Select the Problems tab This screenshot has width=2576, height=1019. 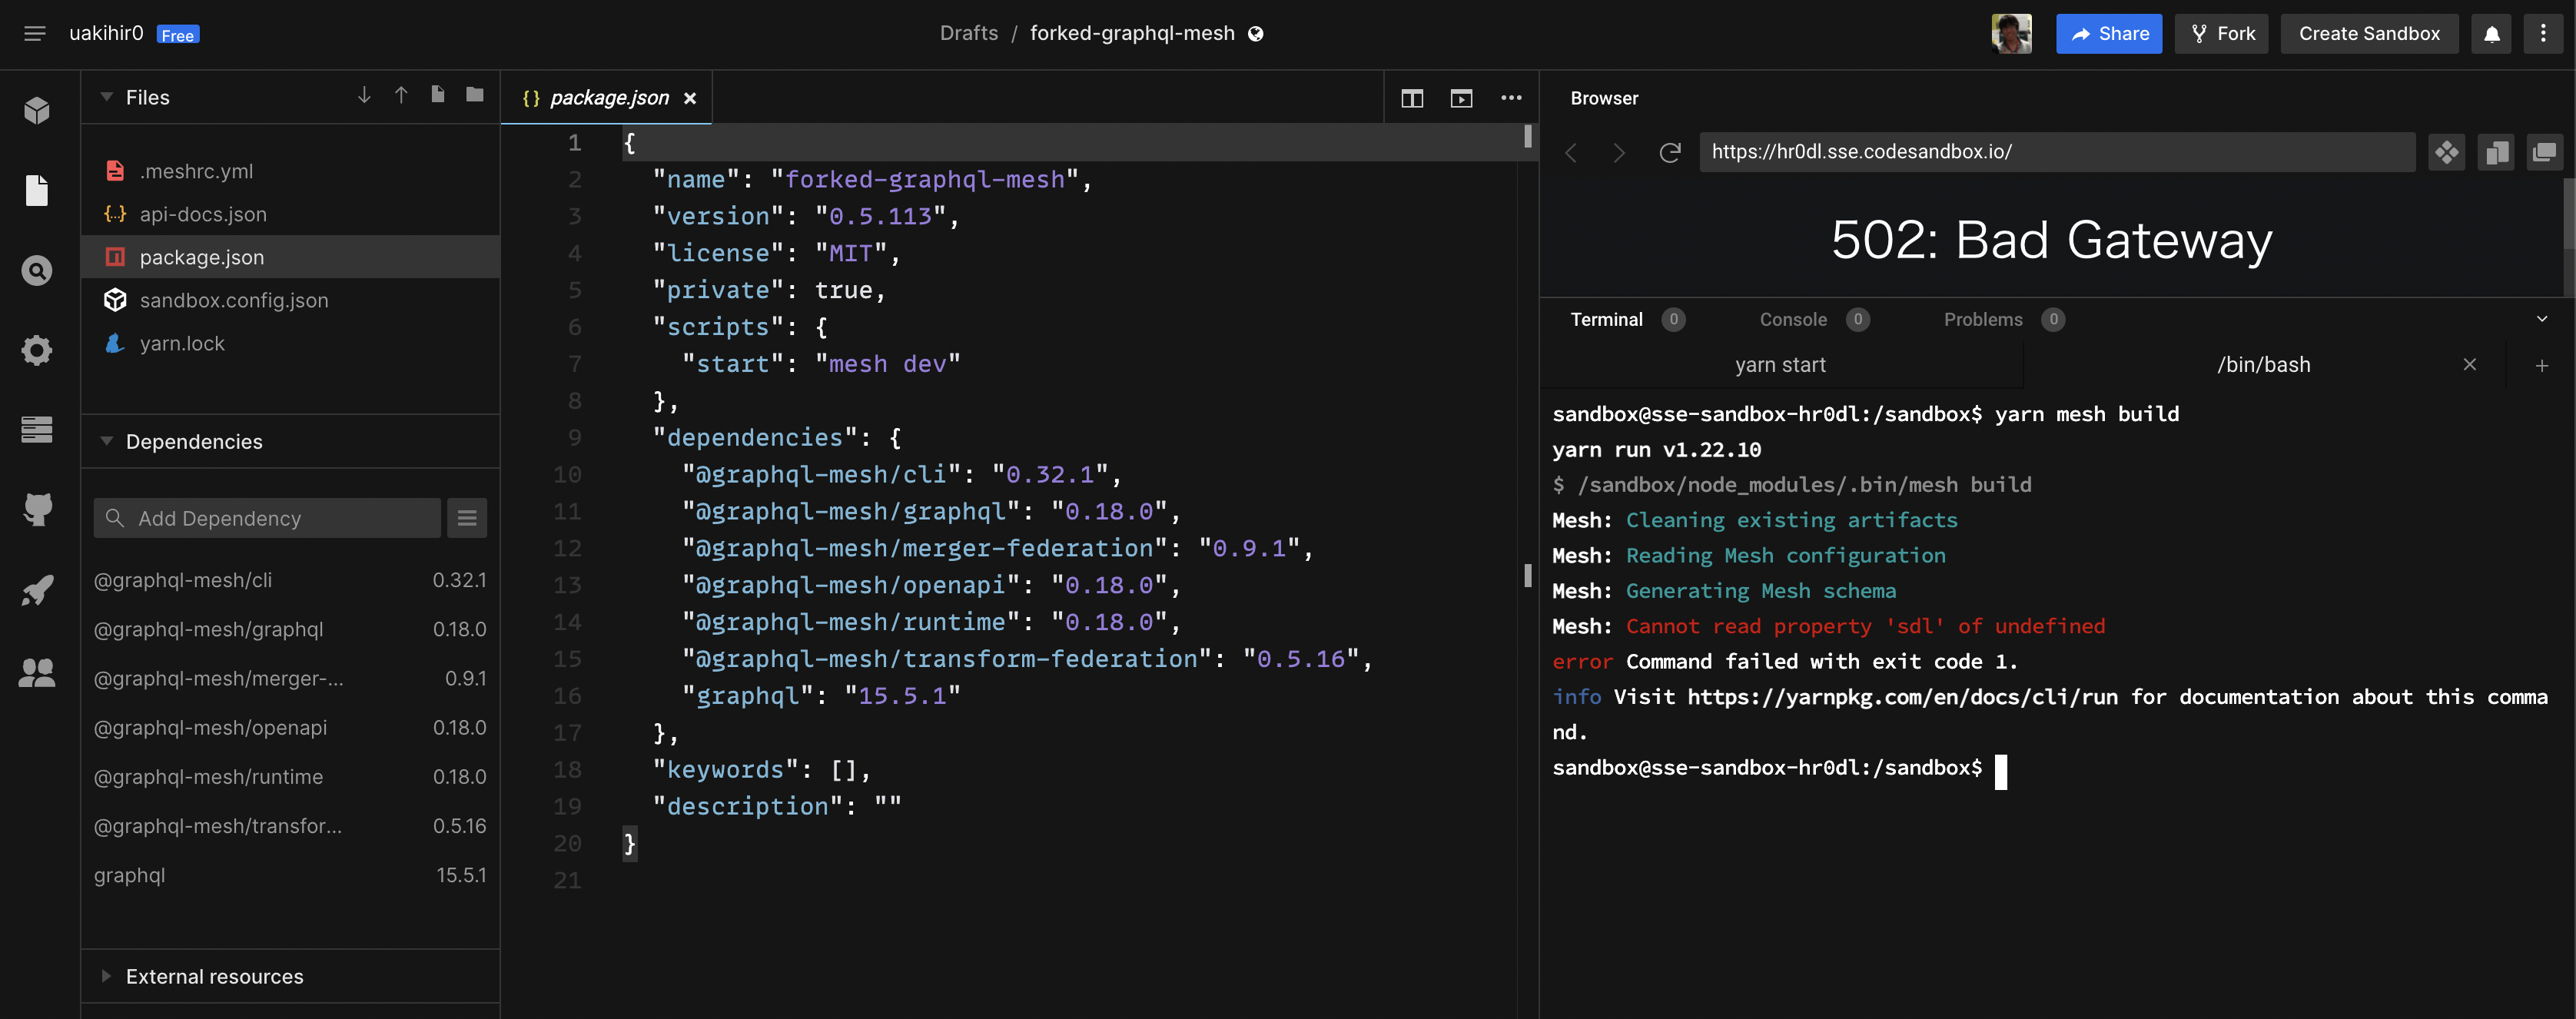(1983, 319)
